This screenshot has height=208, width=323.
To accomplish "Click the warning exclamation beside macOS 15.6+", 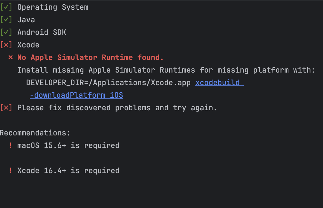I will (11, 146).
